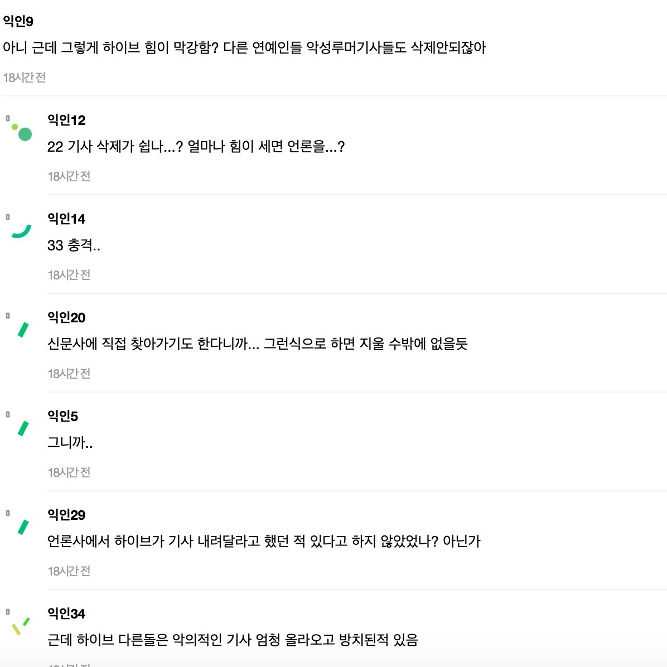The height and width of the screenshot is (667, 667).
Task: Click the small reply marker beside 익인12
Action: coord(8,118)
